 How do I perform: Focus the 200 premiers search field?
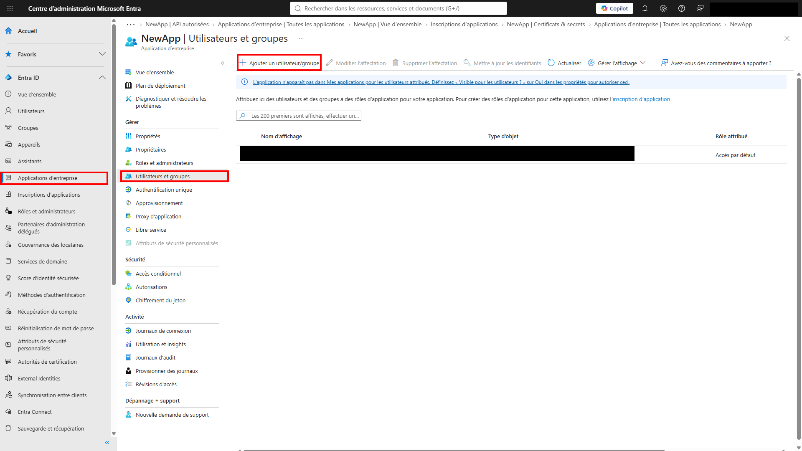(299, 116)
